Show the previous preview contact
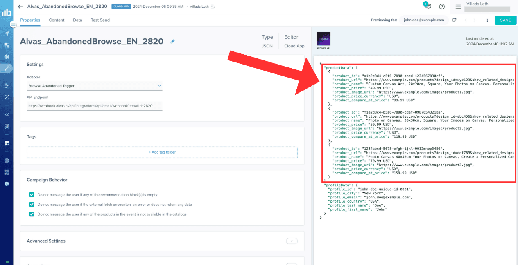The width and height of the screenshot is (518, 265). coord(466,20)
